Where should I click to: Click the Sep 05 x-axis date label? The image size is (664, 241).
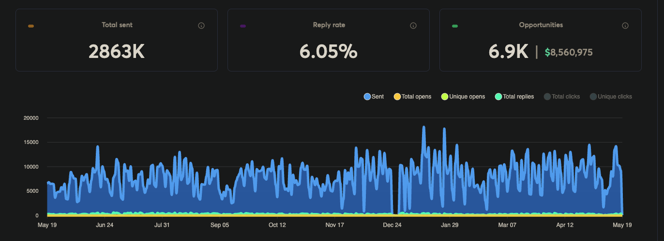[219, 225]
